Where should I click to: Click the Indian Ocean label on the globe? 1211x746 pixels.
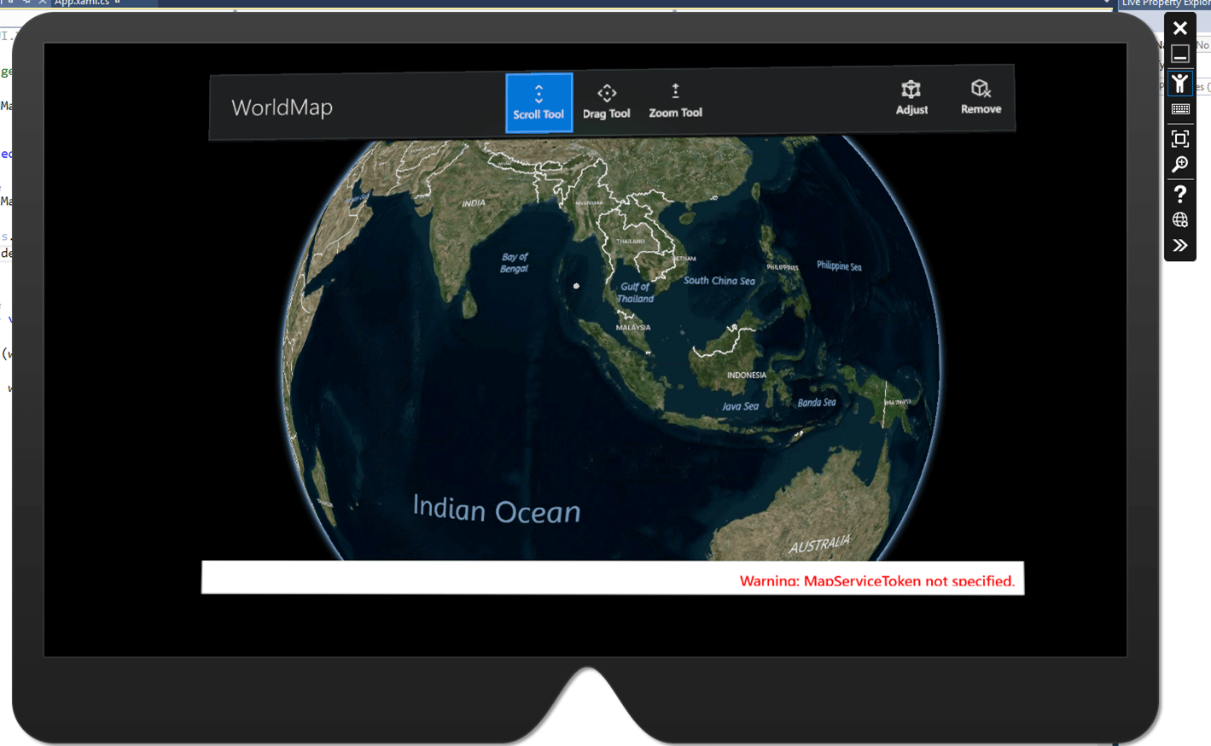coord(496,510)
